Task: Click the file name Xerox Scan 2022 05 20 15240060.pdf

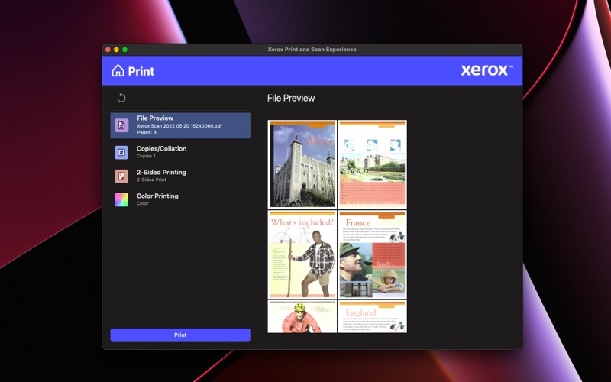Action: (179, 126)
